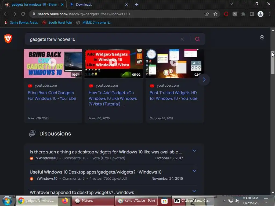Screen dimensions: 275x206
Task: Open the gray S extension icon
Action: click(x=235, y=14)
